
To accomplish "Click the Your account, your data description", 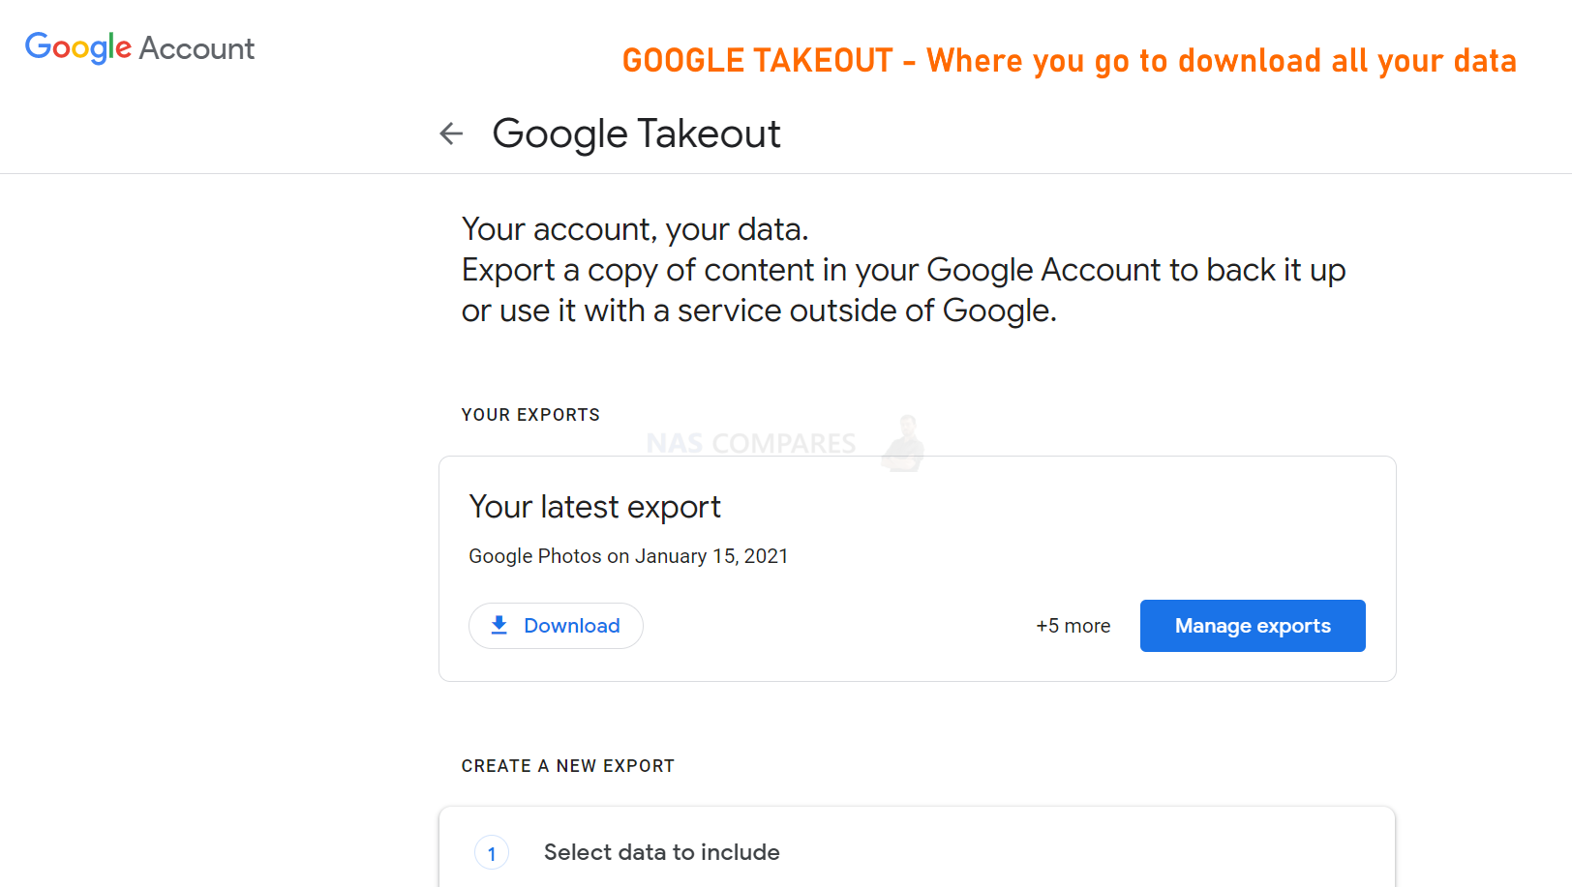I will click(x=903, y=270).
